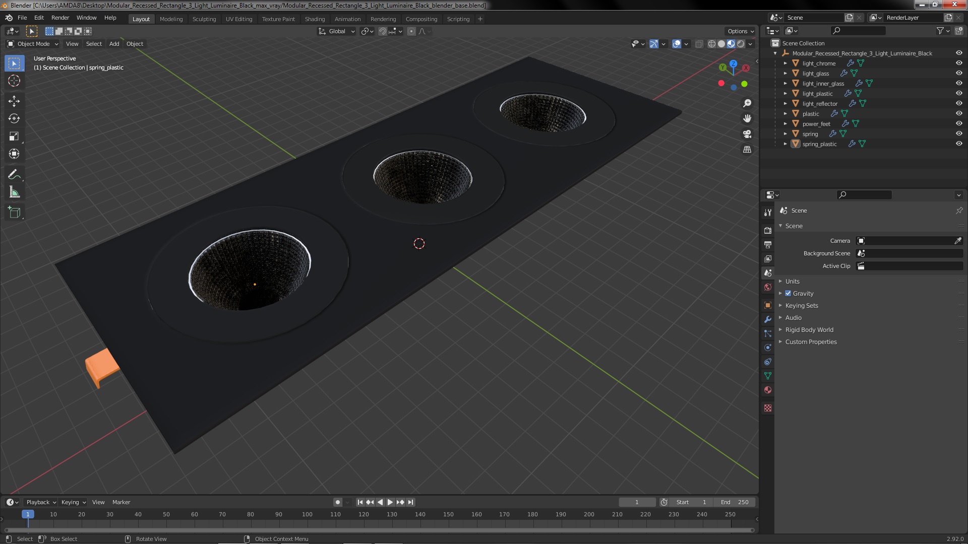
Task: Open the Object Data mesh properties tab
Action: point(768,376)
